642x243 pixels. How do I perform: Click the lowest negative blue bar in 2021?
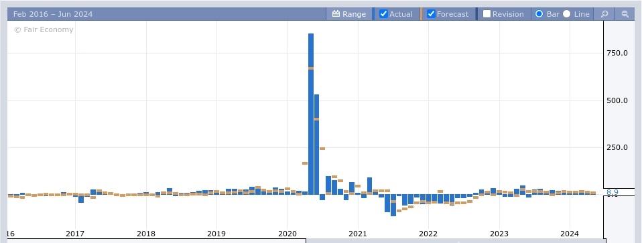coord(393,205)
